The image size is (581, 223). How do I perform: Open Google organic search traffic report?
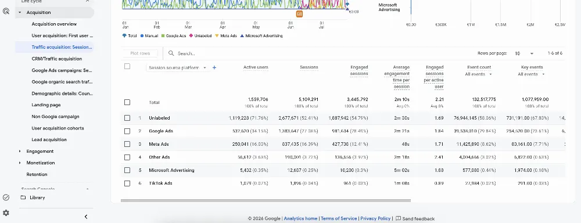tap(62, 82)
